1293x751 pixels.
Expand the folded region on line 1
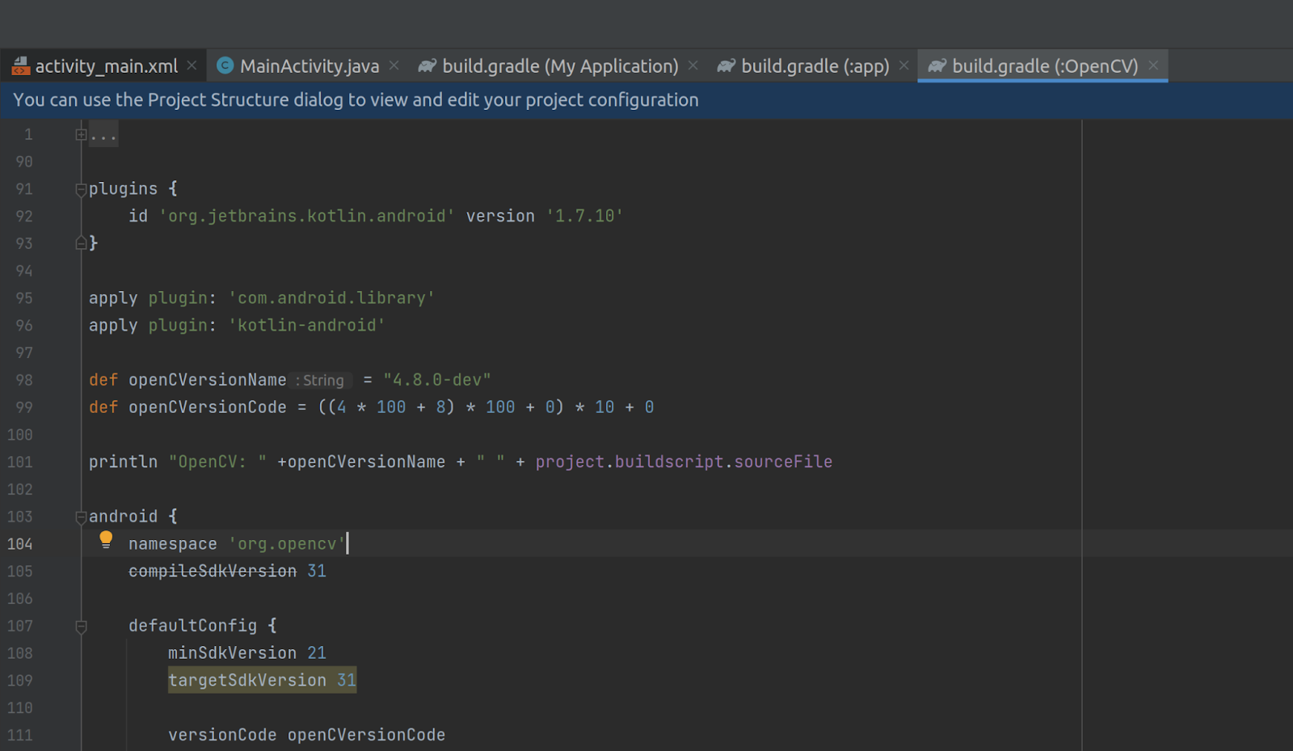point(79,133)
